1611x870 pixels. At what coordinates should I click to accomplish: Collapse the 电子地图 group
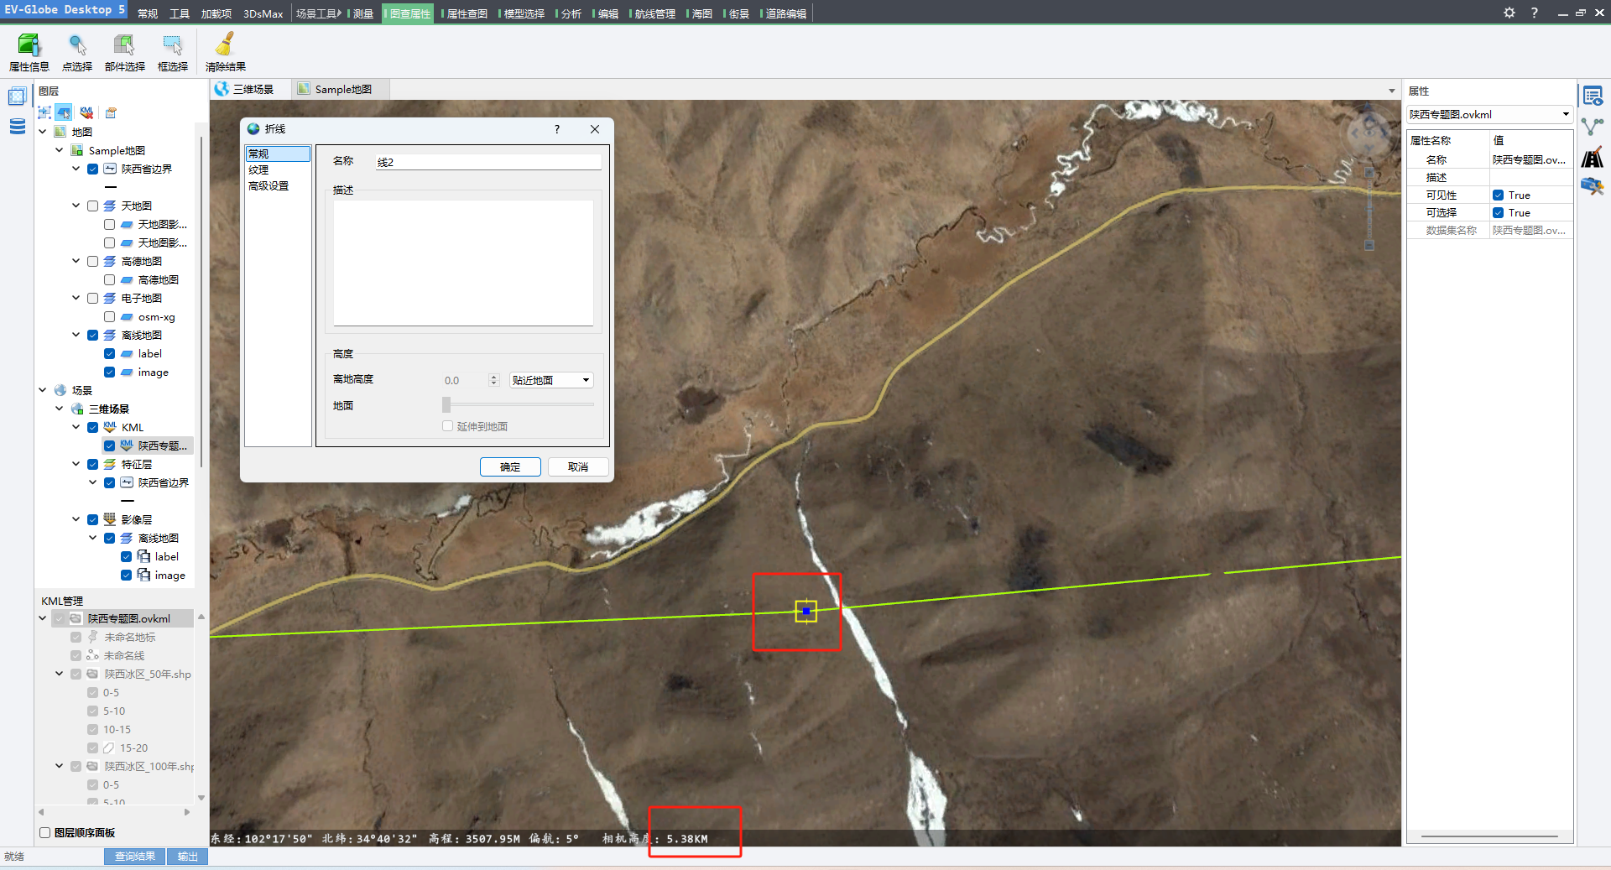pyautogui.click(x=76, y=298)
